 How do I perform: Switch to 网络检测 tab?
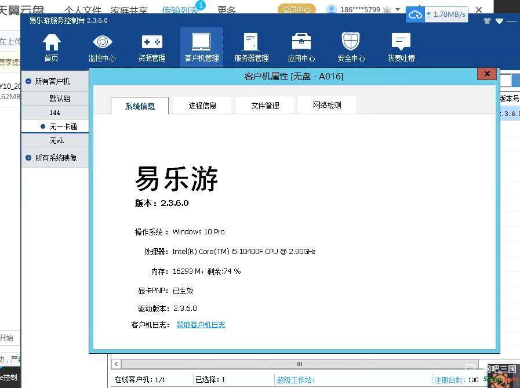327,105
